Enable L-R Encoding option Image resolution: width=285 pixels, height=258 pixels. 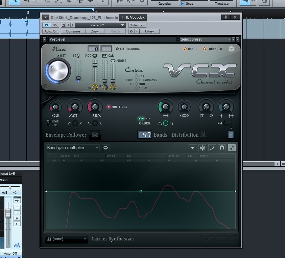click(x=117, y=49)
